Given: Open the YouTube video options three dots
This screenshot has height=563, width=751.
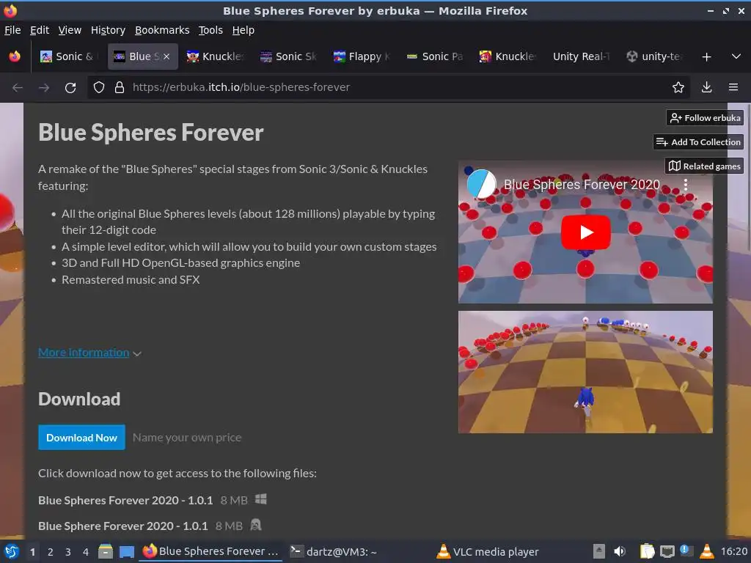Looking at the screenshot, I should (x=686, y=184).
